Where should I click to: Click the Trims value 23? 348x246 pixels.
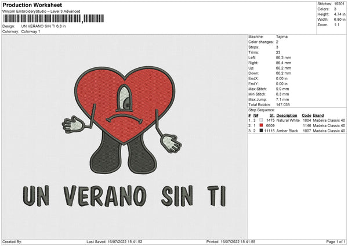[x=278, y=53]
